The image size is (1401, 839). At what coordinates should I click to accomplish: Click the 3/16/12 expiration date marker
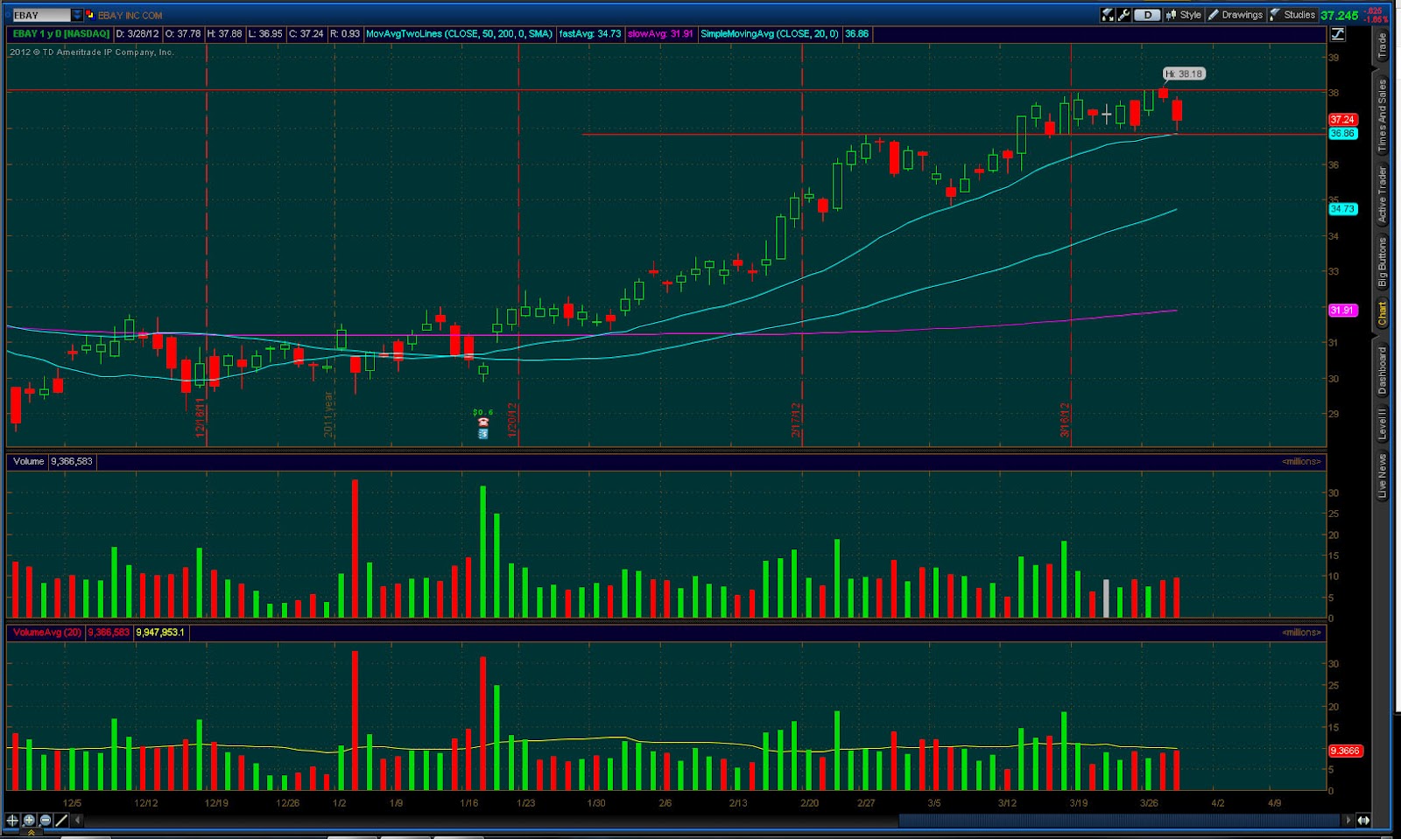click(1065, 420)
